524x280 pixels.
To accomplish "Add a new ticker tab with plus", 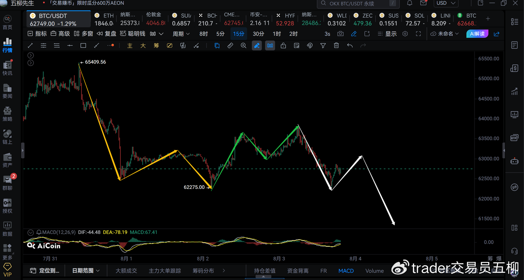I will point(488,19).
